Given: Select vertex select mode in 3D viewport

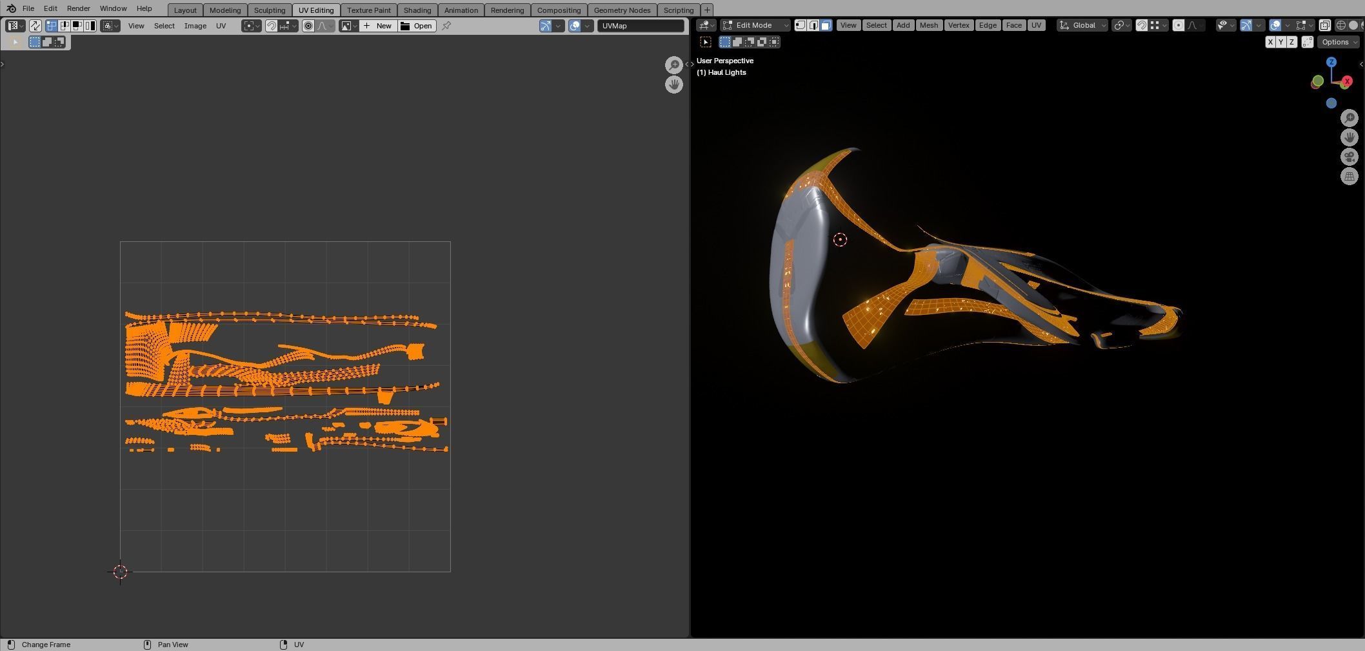Looking at the screenshot, I should 801,25.
